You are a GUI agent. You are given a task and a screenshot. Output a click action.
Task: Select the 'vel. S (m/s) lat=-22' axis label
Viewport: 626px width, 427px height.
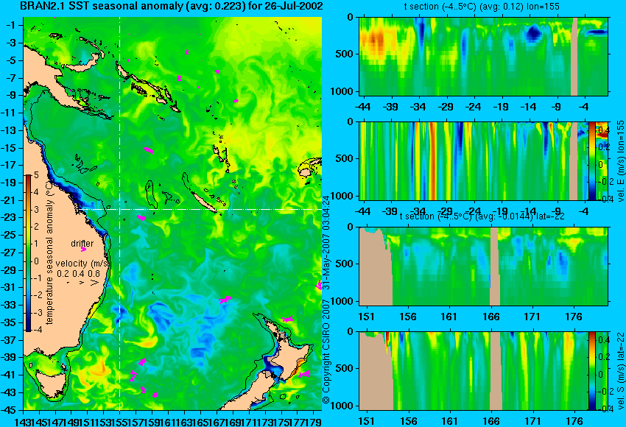[x=620, y=370]
